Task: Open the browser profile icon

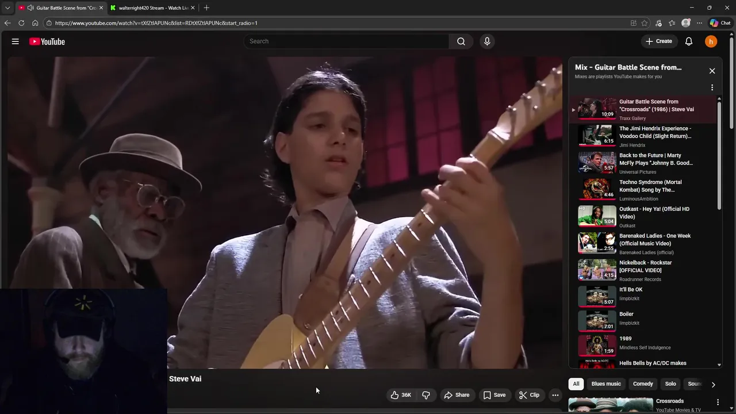Action: click(x=685, y=23)
